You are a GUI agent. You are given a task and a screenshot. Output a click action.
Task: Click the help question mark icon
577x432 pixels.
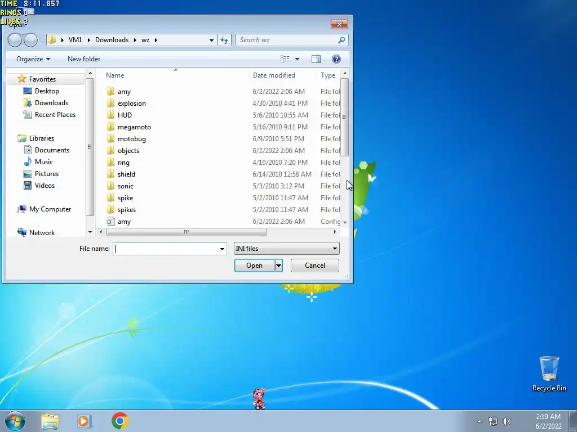coord(336,59)
